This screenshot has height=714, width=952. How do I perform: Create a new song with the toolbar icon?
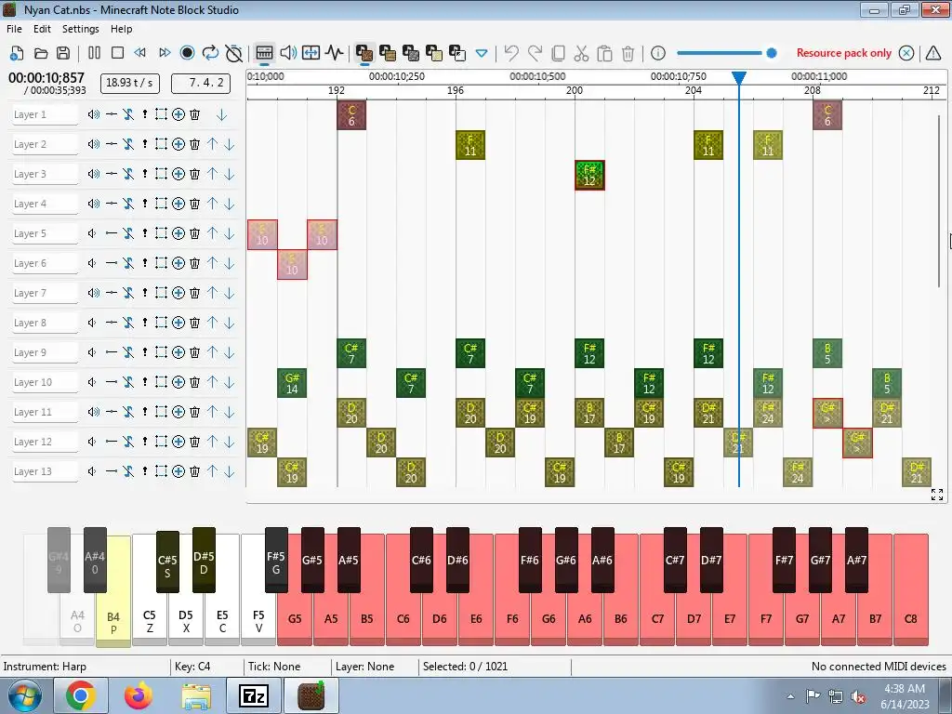pos(17,53)
